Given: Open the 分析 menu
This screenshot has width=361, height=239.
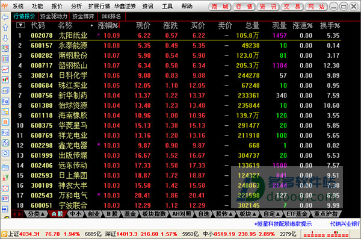Looking at the screenshot, I should click(x=76, y=6).
